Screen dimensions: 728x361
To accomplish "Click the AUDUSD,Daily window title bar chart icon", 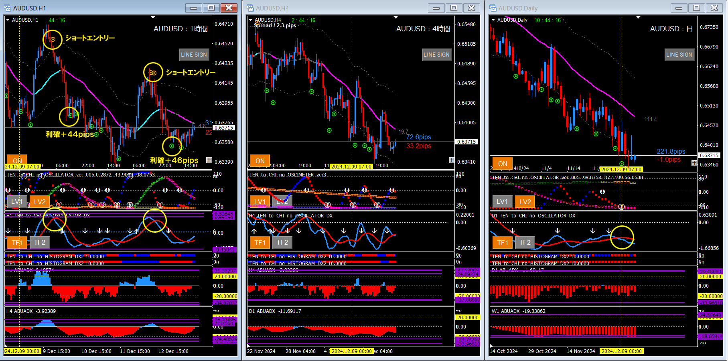I will [x=493, y=8].
